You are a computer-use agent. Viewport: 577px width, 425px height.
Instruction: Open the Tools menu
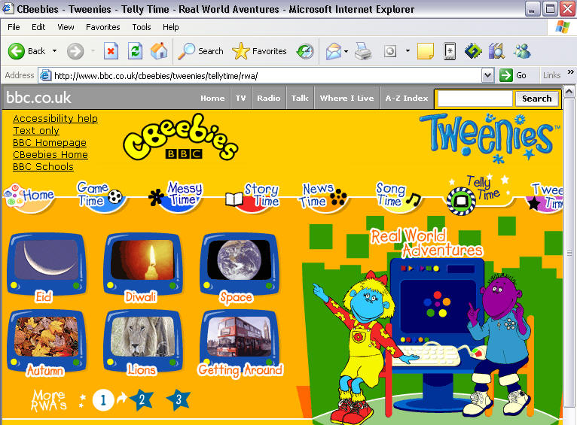[142, 27]
